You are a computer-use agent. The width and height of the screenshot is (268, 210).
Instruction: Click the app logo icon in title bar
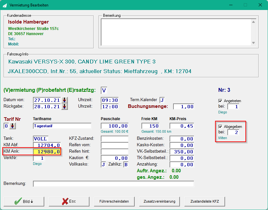tap(5, 5)
